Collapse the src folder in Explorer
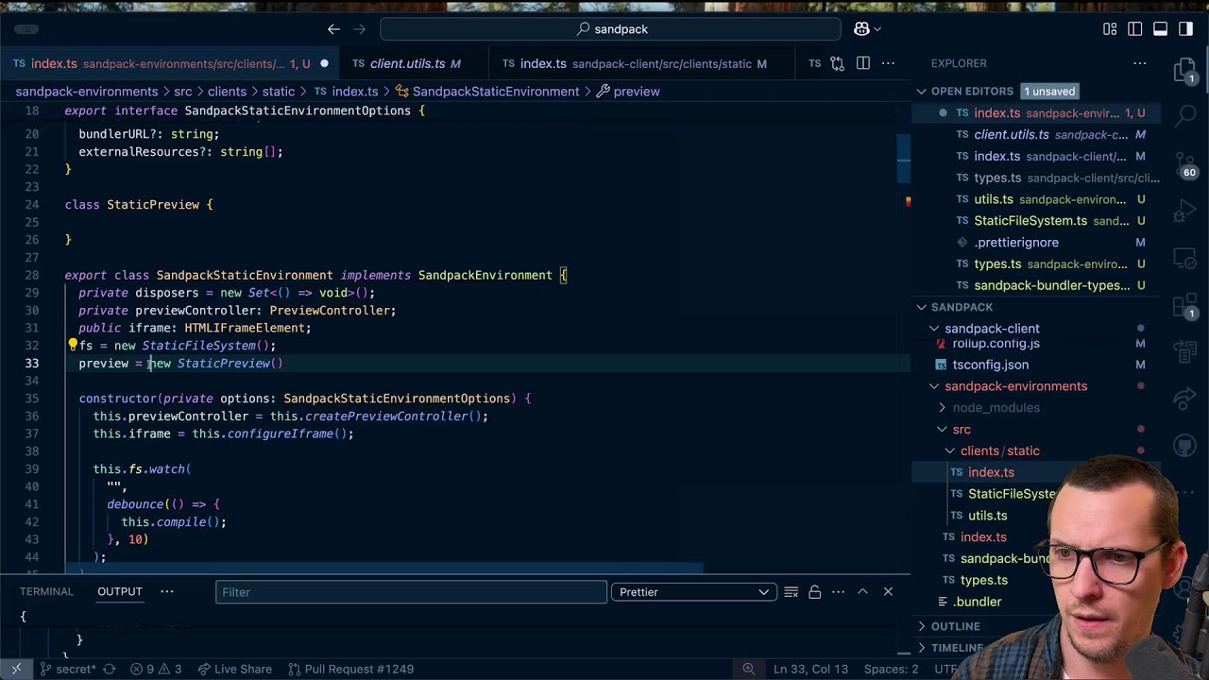This screenshot has height=680, width=1209. tap(942, 430)
